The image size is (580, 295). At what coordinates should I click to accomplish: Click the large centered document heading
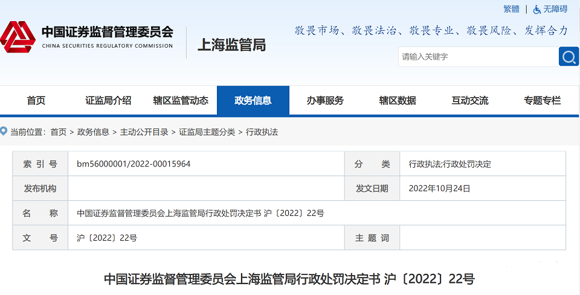[x=289, y=279]
